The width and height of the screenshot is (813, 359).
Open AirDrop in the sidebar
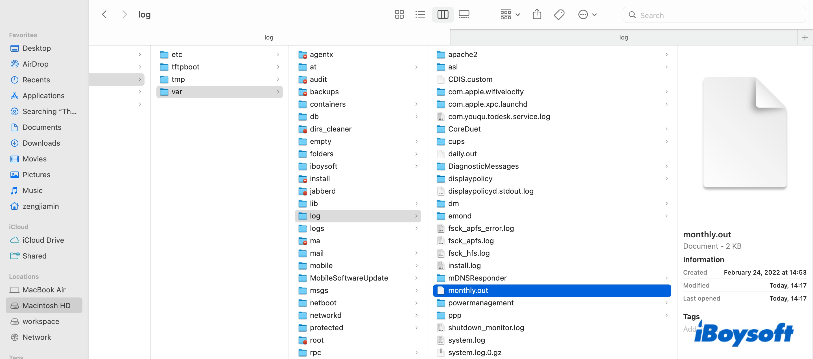click(x=35, y=64)
